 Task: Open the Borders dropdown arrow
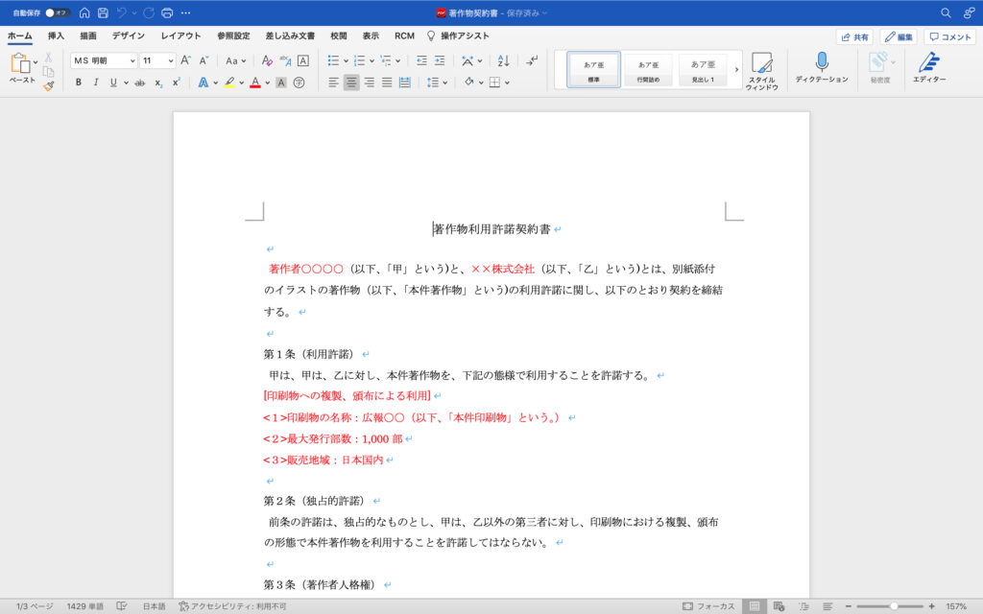pyautogui.click(x=507, y=83)
